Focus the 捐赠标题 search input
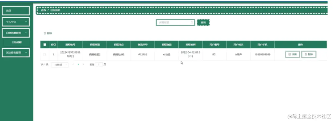Image resolution: width=333 pixels, height=121 pixels. pyautogui.click(x=175, y=23)
